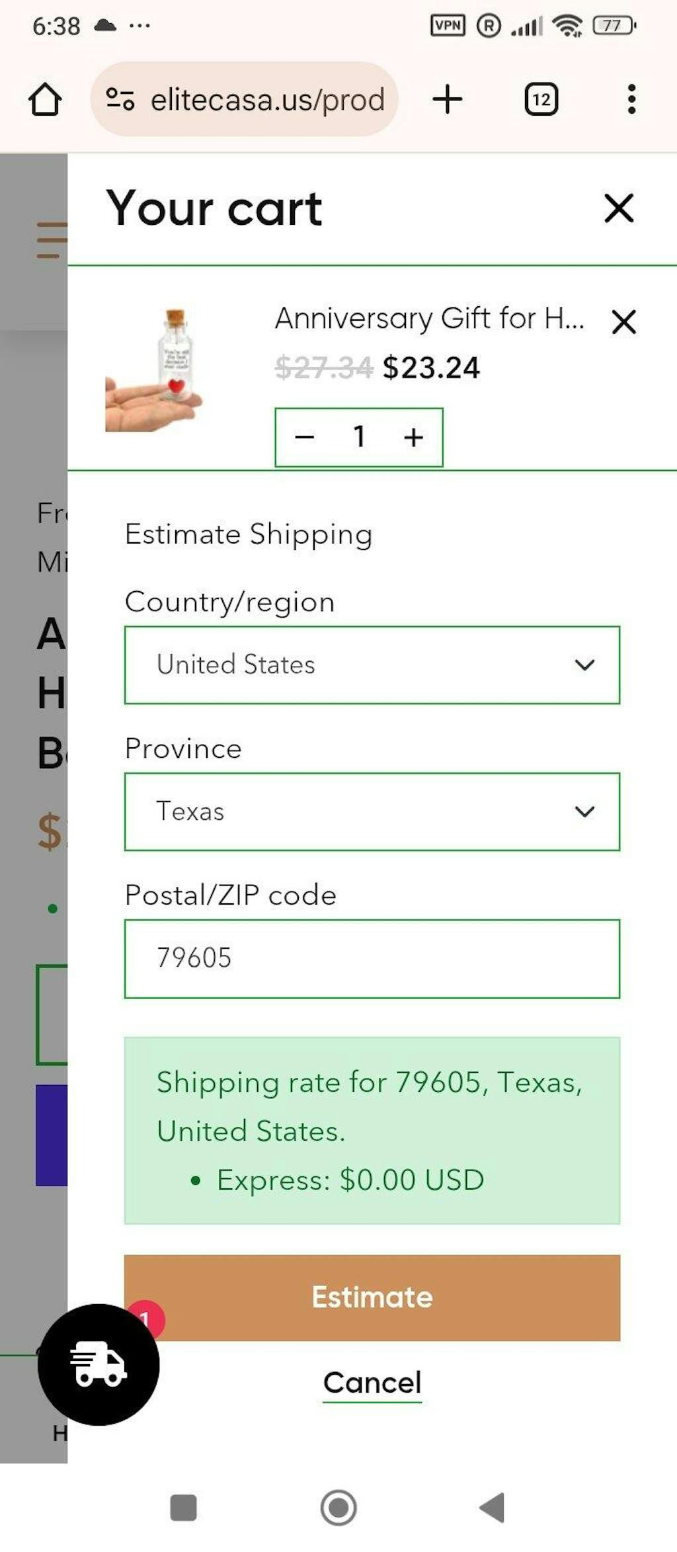Image resolution: width=677 pixels, height=1552 pixels.
Task: Click the Cancel link
Action: [x=372, y=1383]
